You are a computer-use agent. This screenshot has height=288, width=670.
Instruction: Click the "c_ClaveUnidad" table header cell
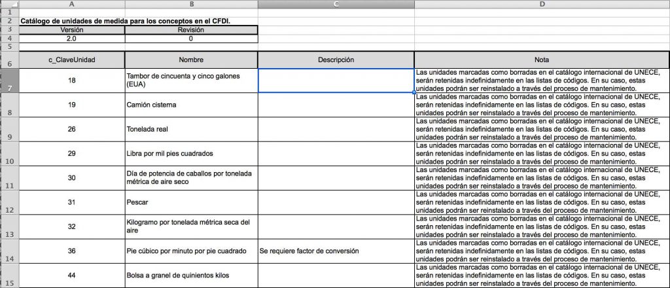point(72,60)
